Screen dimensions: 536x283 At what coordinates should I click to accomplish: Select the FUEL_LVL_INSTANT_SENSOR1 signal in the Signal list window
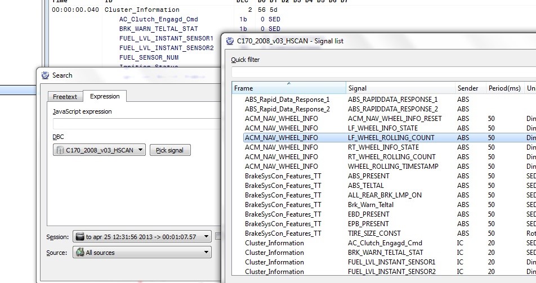click(x=391, y=262)
